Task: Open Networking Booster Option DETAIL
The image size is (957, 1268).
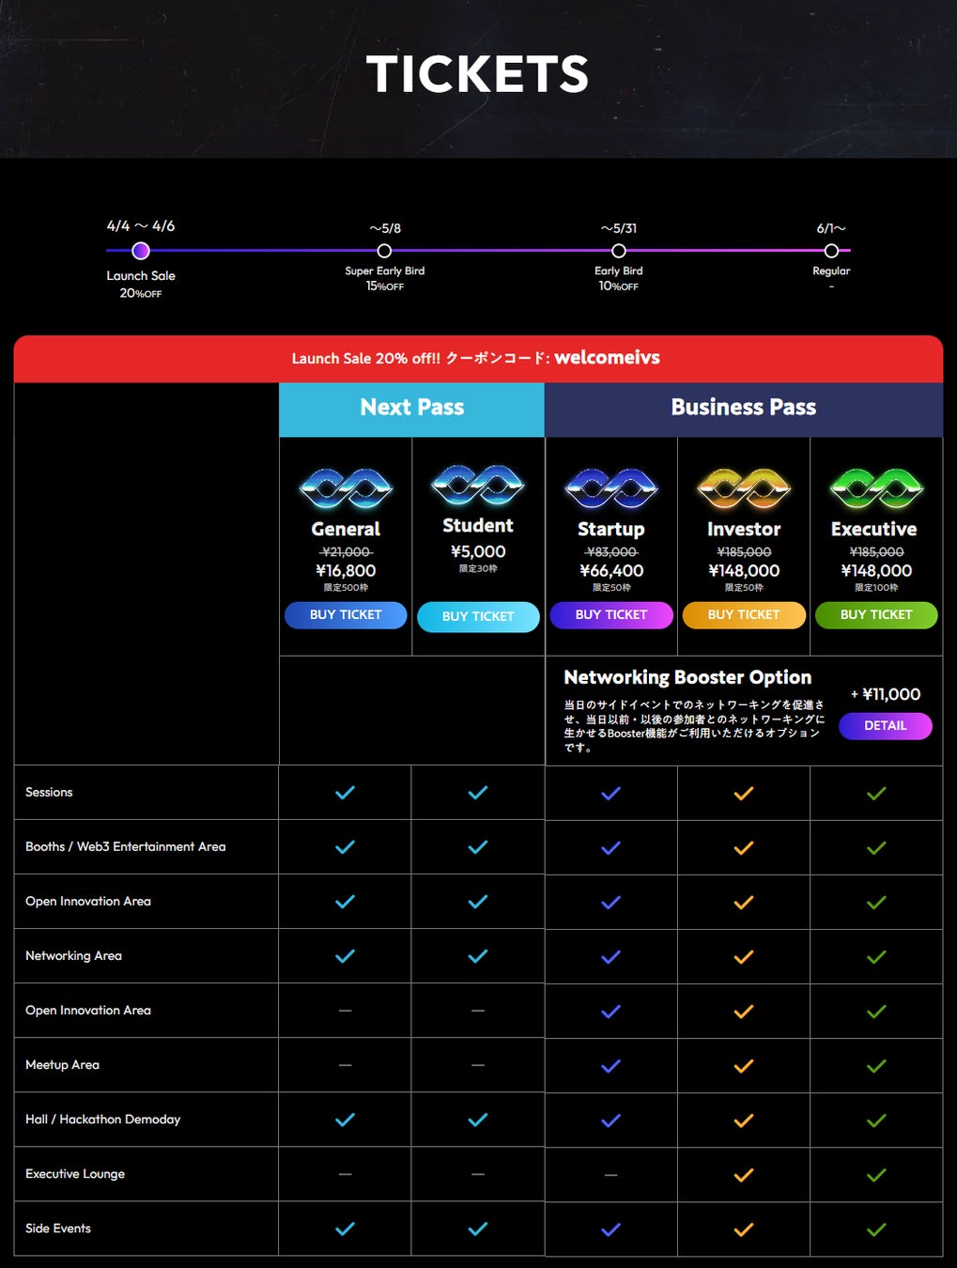Action: coord(885,726)
